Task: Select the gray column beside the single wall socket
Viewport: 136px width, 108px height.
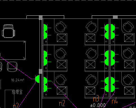Action: 41,71
